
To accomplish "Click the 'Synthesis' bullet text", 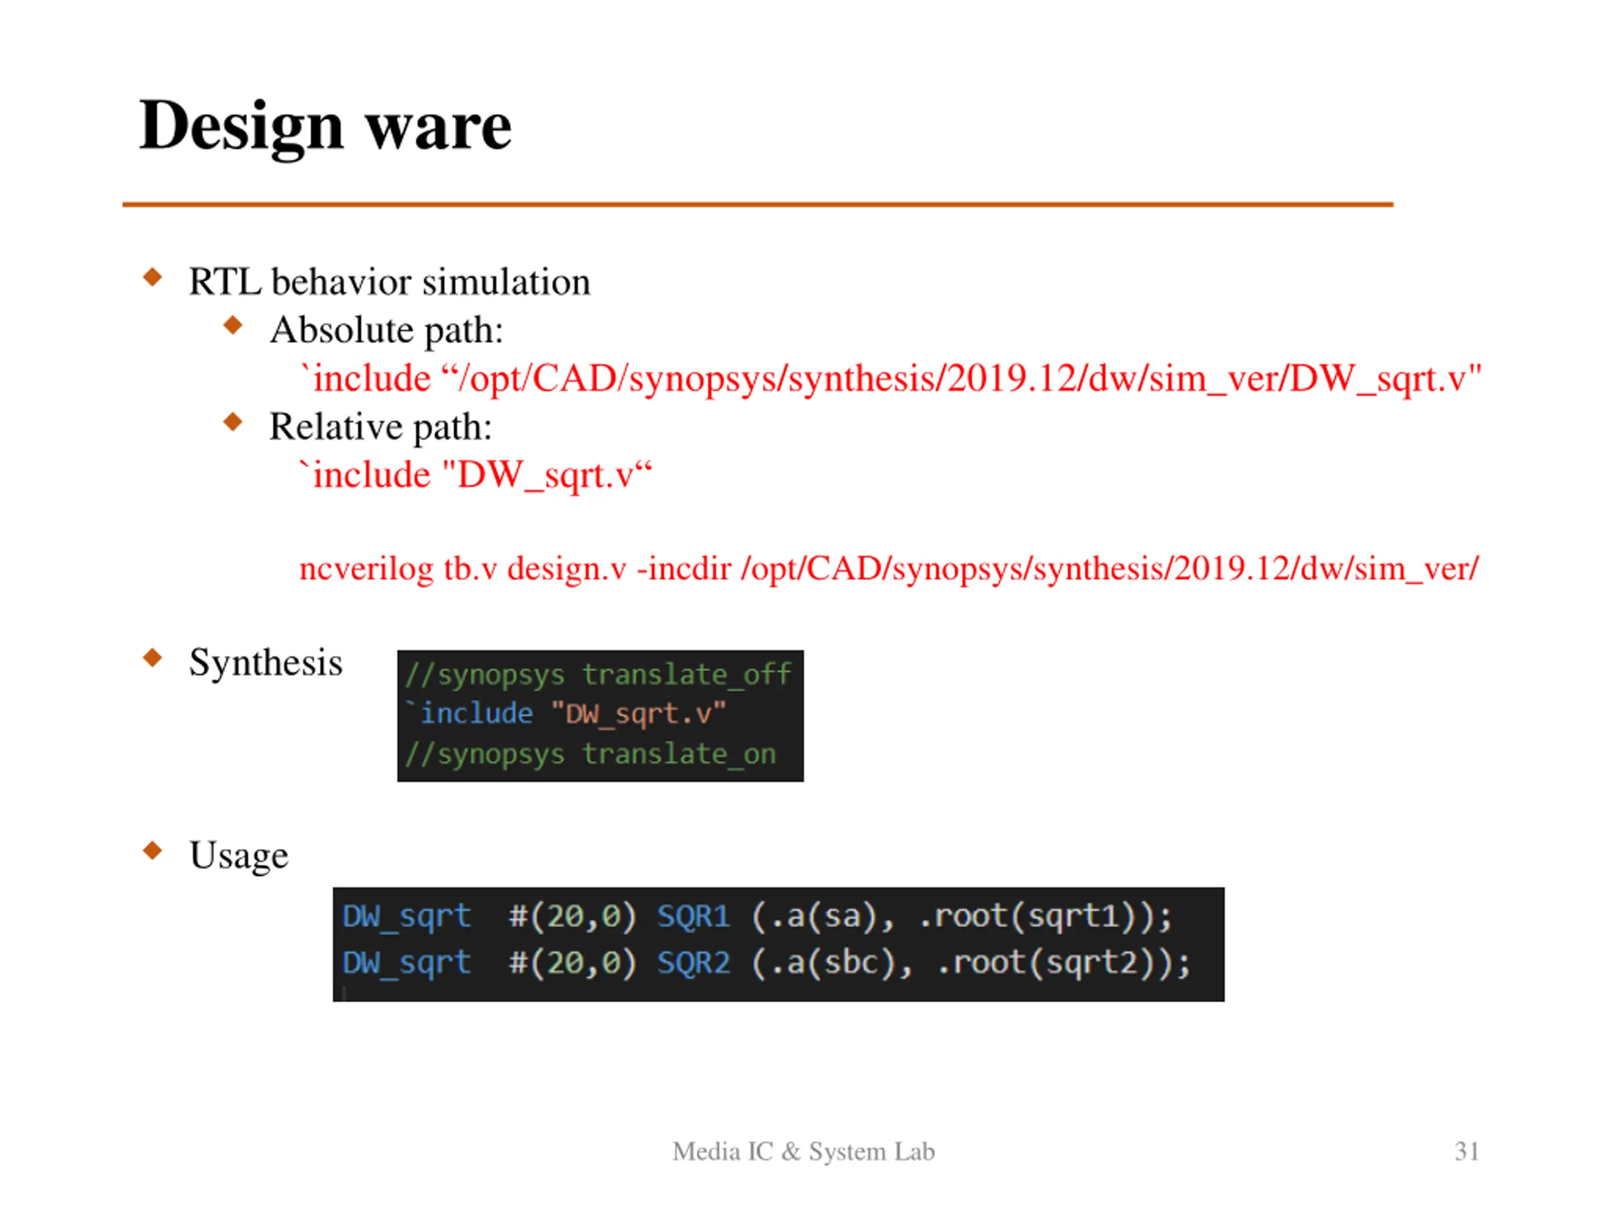I will 265,663.
